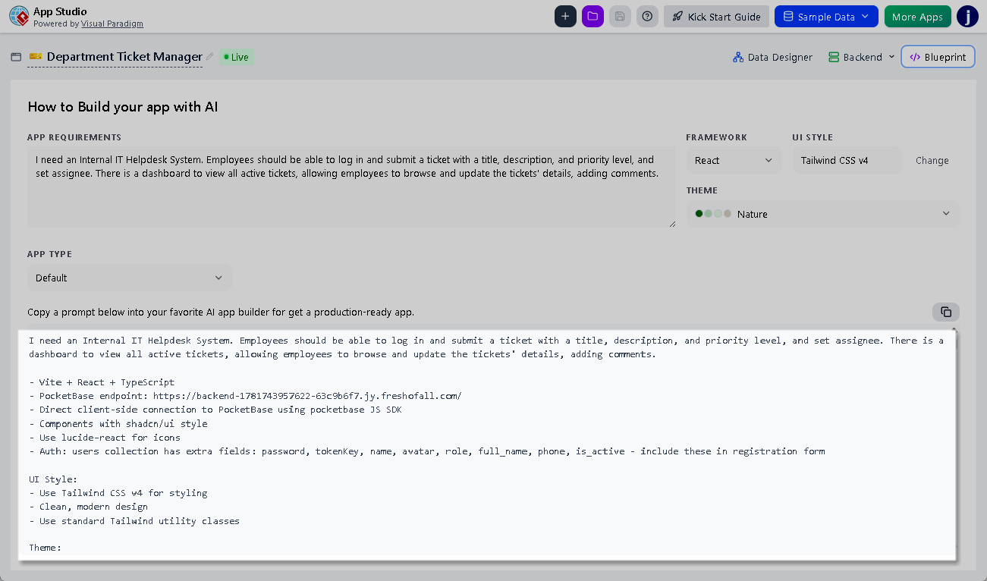Open the App Type Default dropdown
987x581 pixels.
click(x=130, y=278)
